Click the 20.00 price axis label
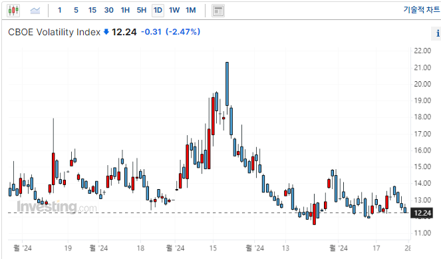The height and width of the screenshot is (259, 441). point(422,84)
